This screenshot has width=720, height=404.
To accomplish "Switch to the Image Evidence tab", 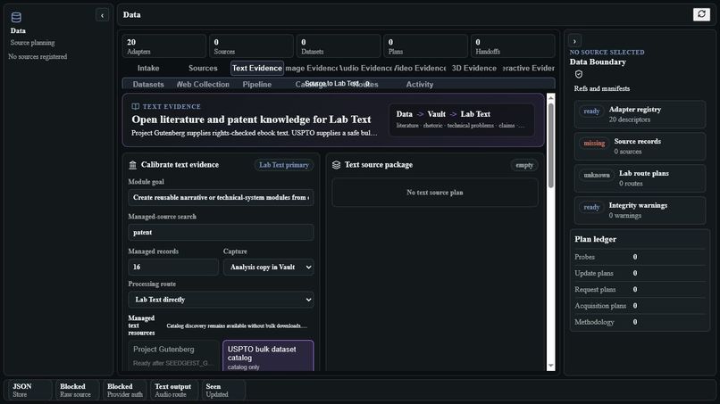I will point(311,68).
